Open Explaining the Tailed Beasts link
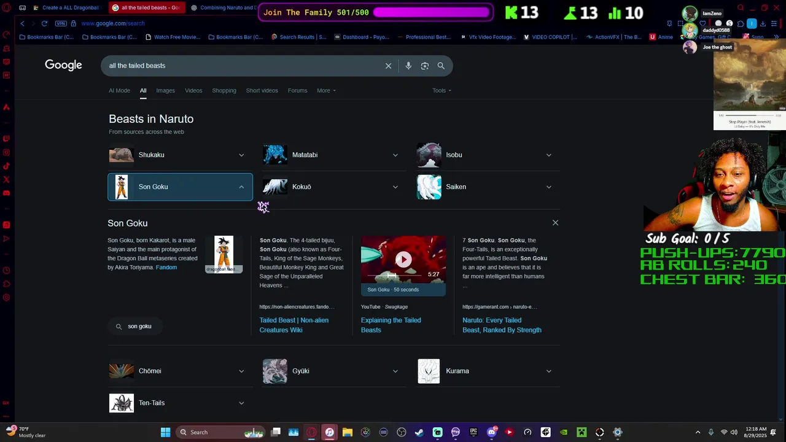This screenshot has width=786, height=442. pos(391,325)
